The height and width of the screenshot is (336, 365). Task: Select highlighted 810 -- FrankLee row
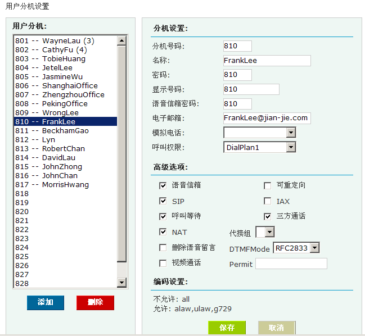point(65,121)
